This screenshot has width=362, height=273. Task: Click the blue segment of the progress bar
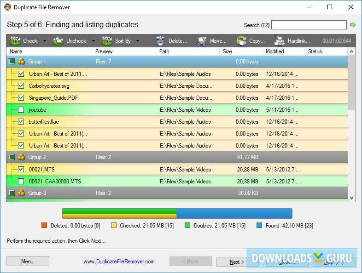pyautogui.click(x=234, y=213)
